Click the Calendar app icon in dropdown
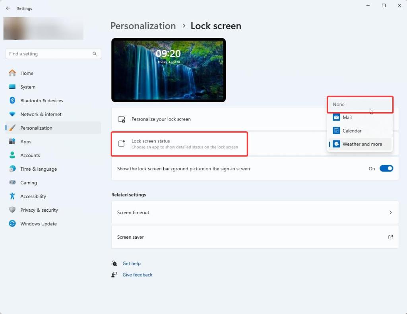407x314 pixels. [x=336, y=131]
